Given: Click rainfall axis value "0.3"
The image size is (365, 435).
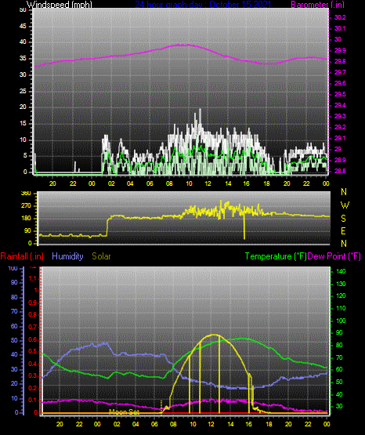Looking at the screenshot, I should tap(33, 376).
